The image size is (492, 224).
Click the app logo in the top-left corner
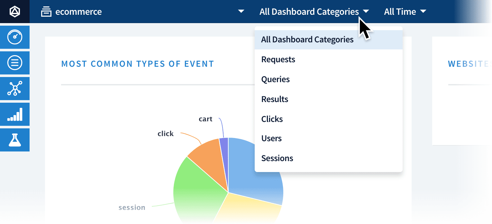14,11
